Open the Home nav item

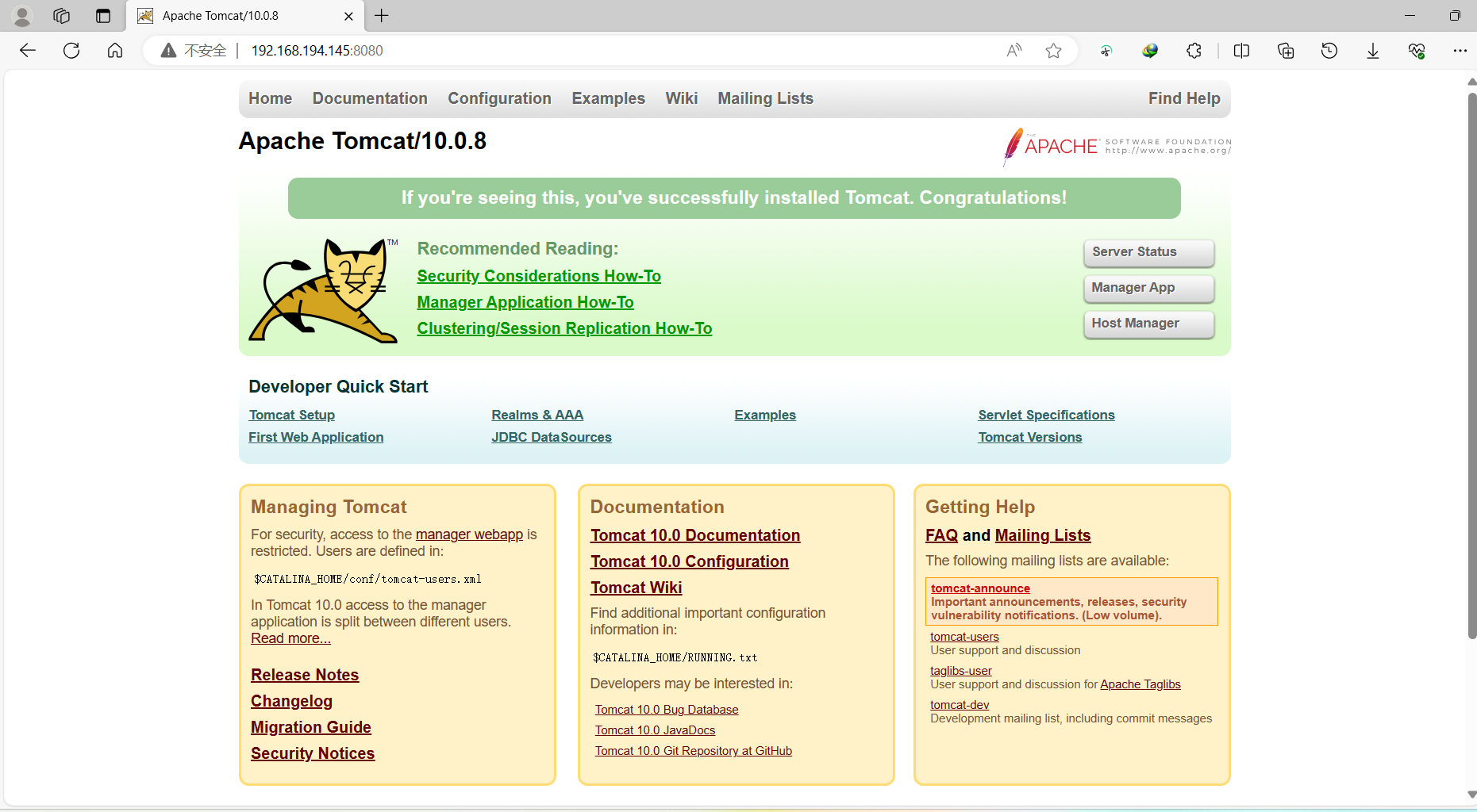pos(270,98)
